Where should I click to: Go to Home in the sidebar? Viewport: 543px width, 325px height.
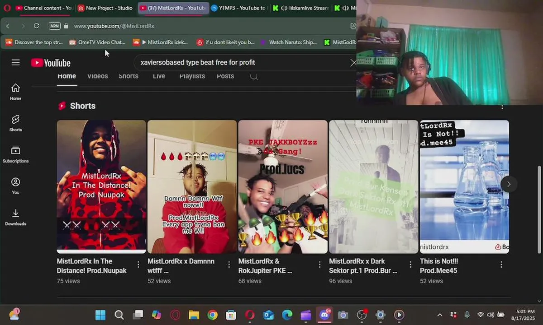tap(15, 92)
